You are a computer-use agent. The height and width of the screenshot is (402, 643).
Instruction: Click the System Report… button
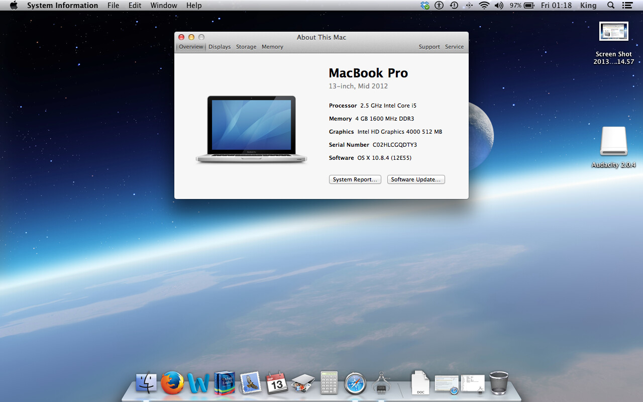[355, 179]
